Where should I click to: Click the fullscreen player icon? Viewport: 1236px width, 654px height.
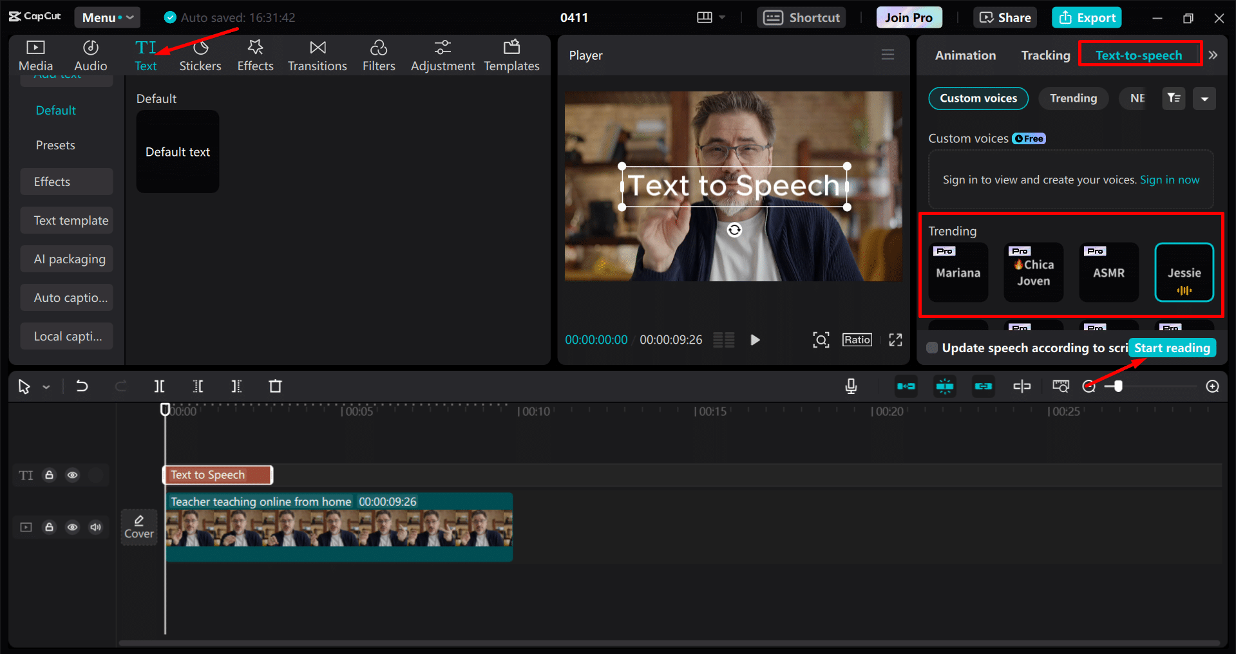(895, 340)
